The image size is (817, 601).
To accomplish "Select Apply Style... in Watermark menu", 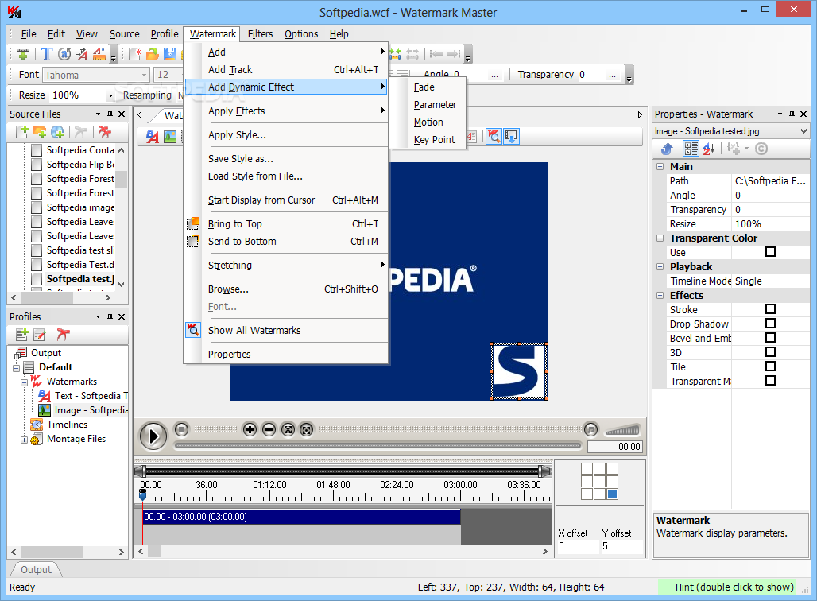I will click(x=237, y=135).
